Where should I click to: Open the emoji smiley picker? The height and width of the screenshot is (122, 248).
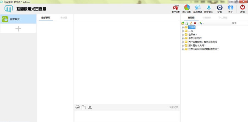[x=78, y=107]
